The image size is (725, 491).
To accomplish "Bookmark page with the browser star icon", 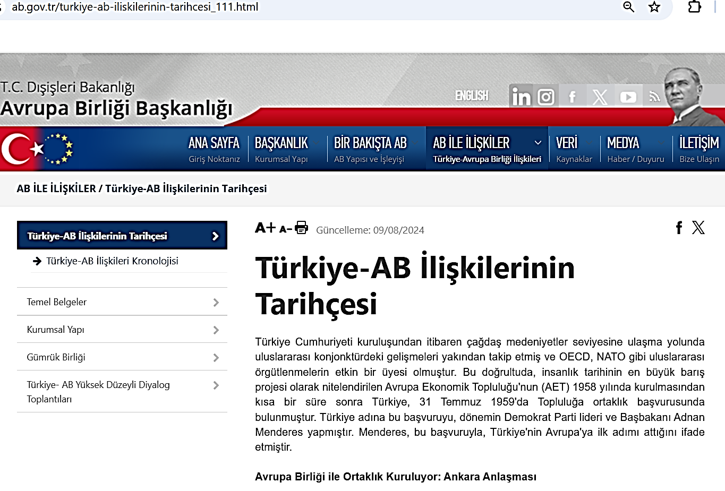I will tap(654, 7).
